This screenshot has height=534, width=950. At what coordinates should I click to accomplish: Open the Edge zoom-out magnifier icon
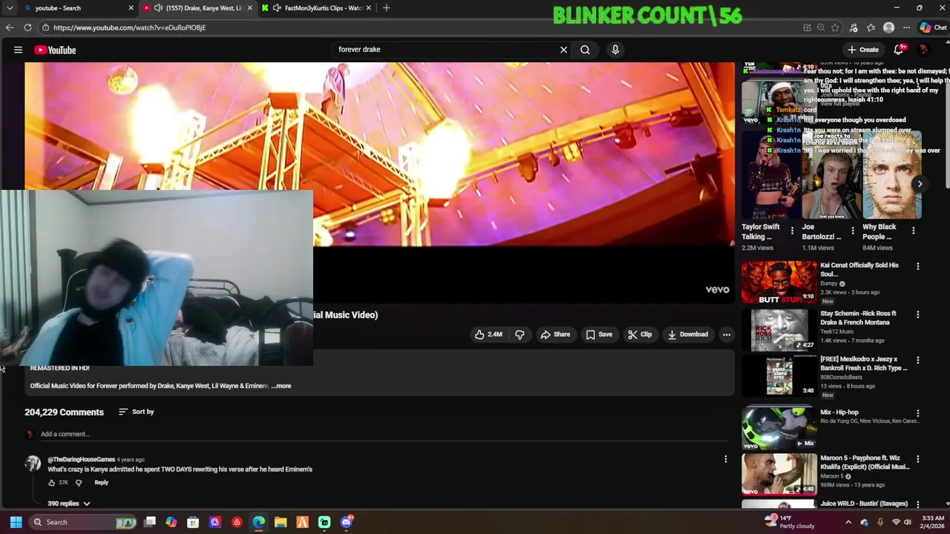pyautogui.click(x=821, y=27)
